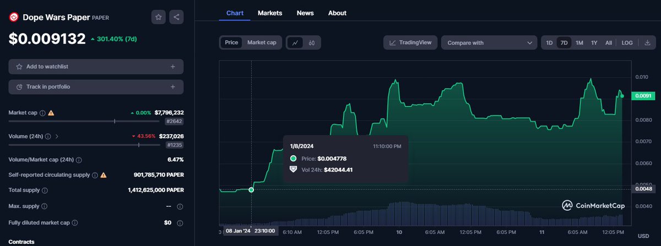Screen dimensions: 661x246
Task: Click the 301.40% (7d) change text
Action: coord(113,39)
